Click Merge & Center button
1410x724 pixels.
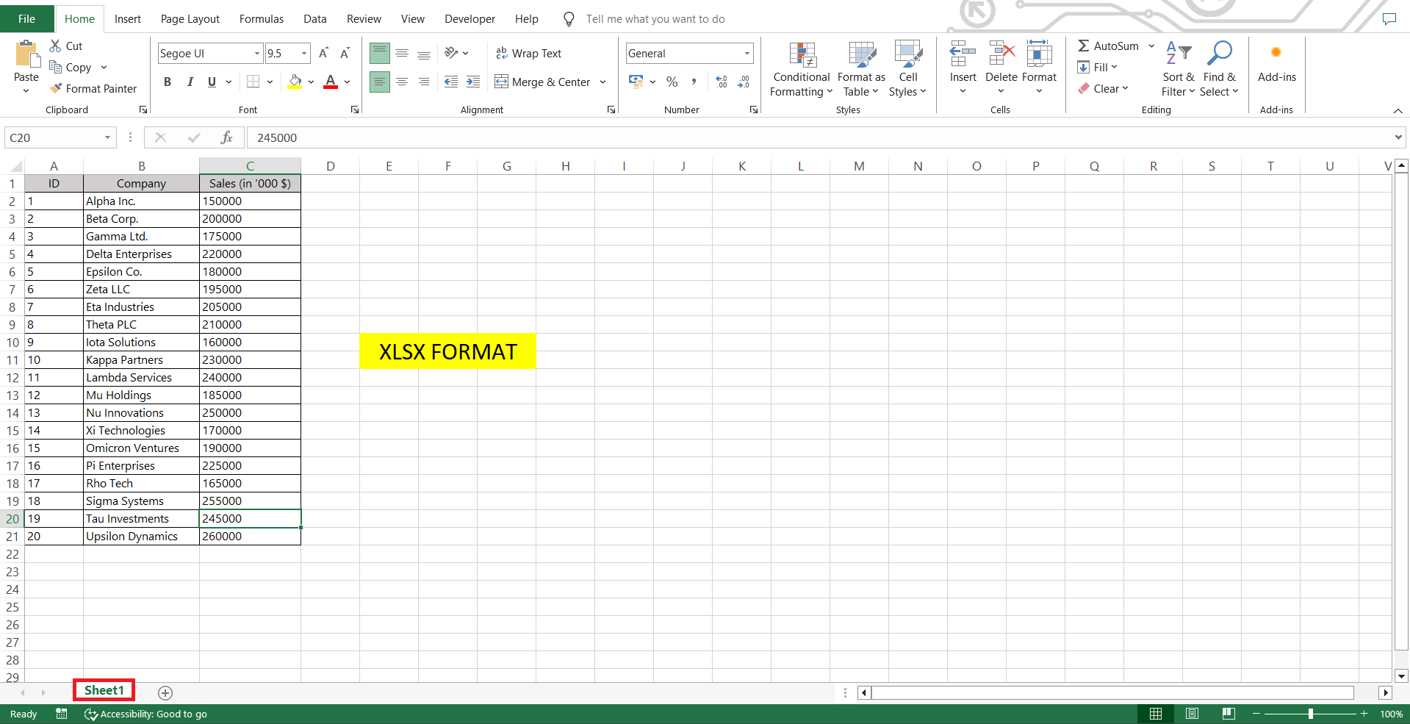click(x=543, y=82)
